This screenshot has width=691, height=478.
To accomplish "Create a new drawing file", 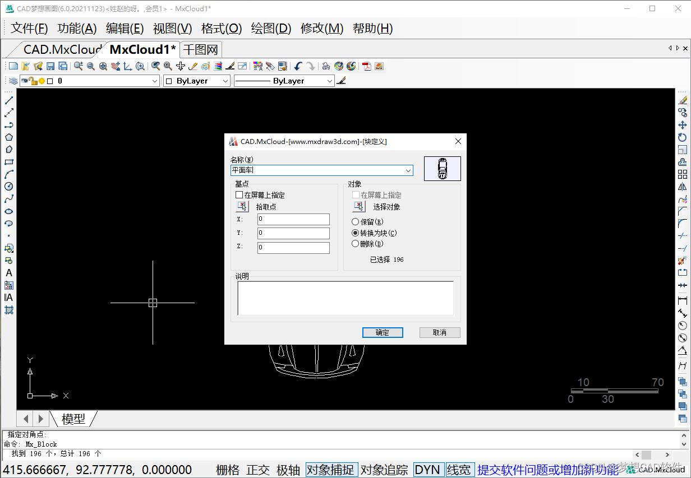I will click(13, 66).
